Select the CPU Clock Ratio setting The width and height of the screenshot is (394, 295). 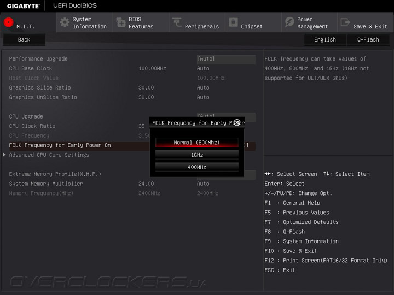pos(32,126)
